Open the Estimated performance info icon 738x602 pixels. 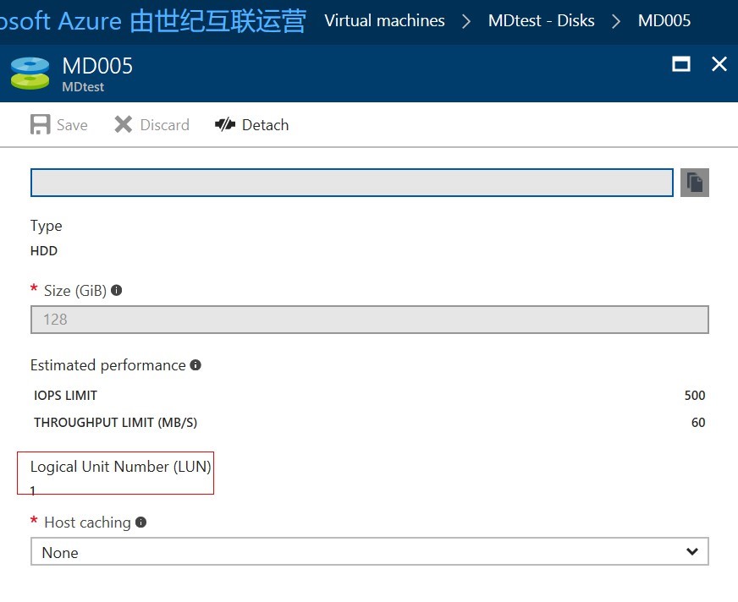tap(196, 365)
